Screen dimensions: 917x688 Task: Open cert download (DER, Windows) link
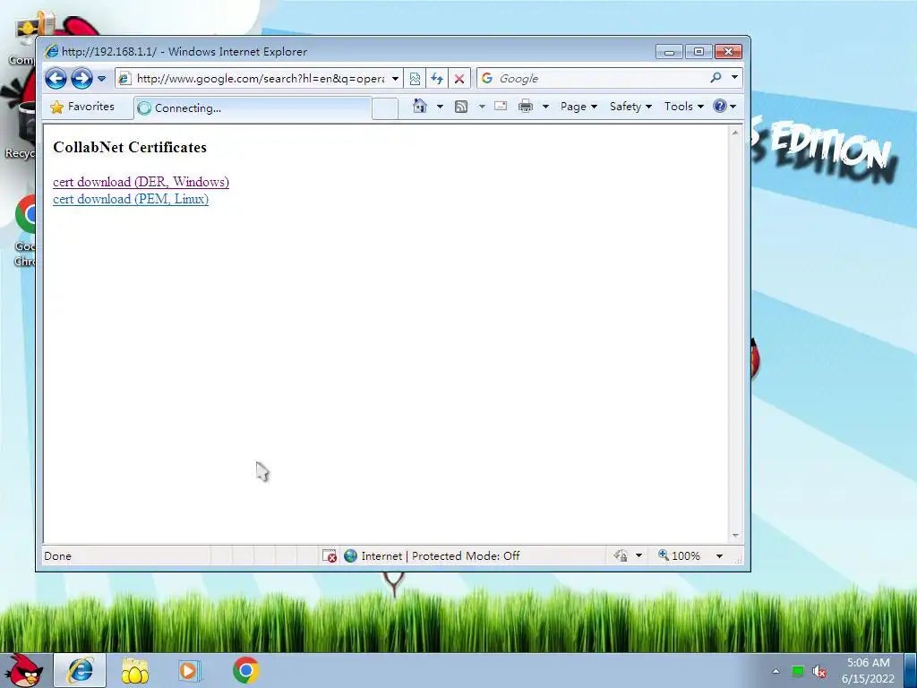tap(141, 182)
